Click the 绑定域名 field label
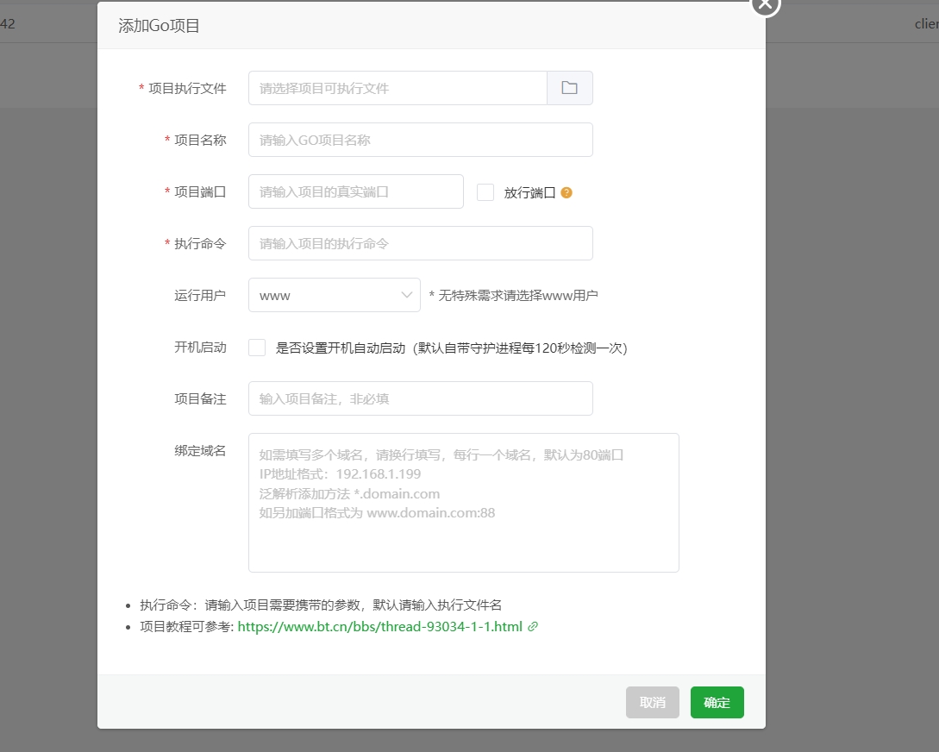 (200, 450)
